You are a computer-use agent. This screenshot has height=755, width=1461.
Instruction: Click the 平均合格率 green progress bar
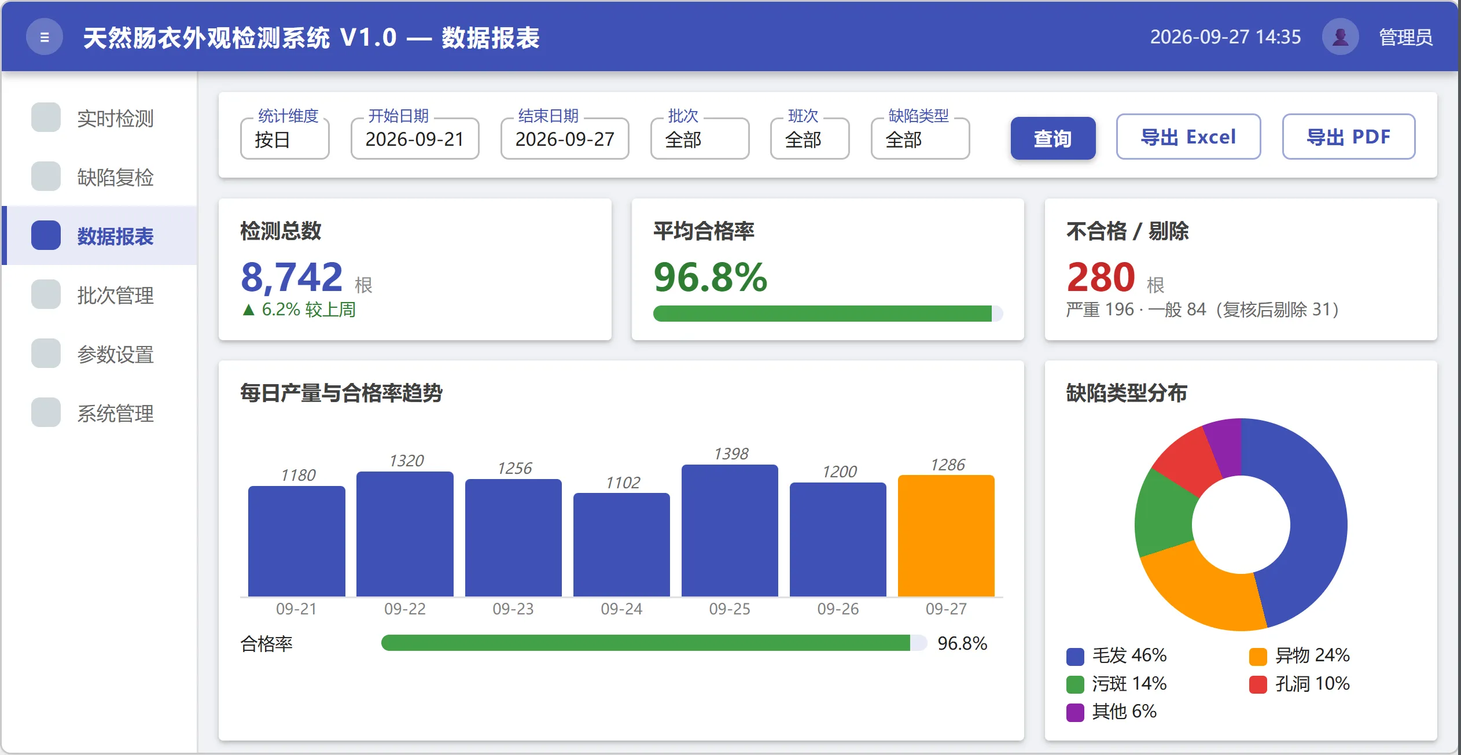[x=828, y=314]
